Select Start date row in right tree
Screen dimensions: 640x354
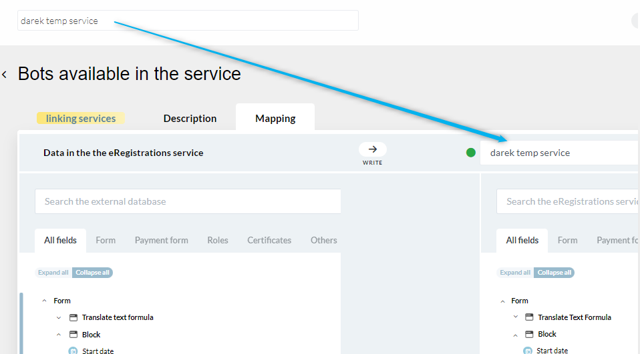point(552,351)
